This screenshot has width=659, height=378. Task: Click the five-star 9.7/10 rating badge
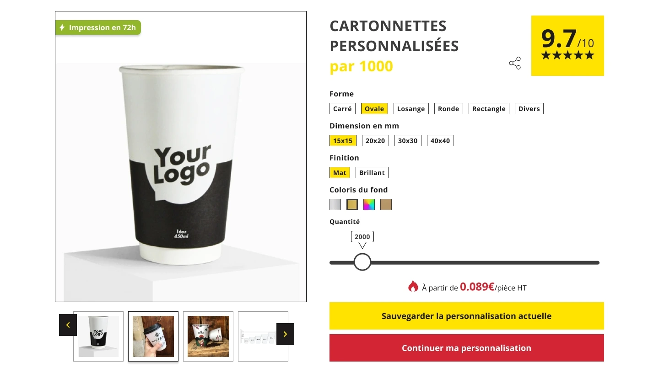pyautogui.click(x=567, y=46)
